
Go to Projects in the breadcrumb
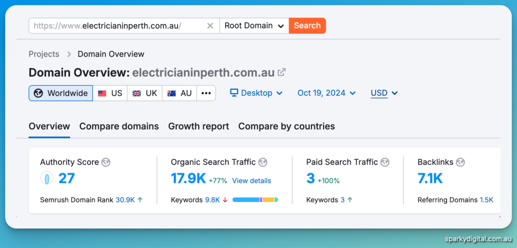44,54
